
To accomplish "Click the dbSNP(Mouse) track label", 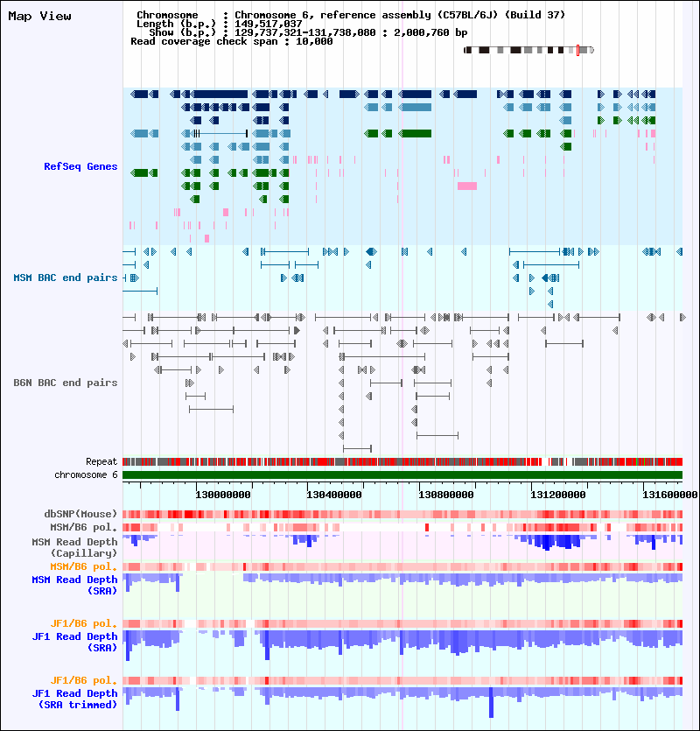I will point(80,514).
